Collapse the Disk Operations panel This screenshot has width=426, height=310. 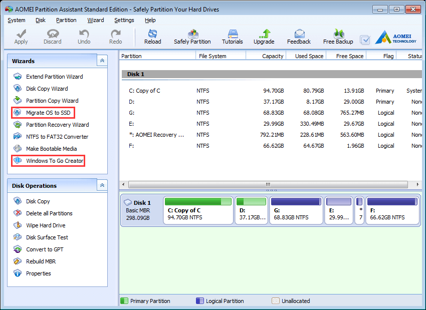click(102, 185)
